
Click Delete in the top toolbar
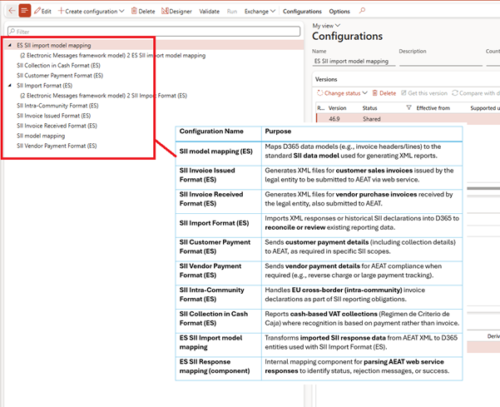coord(143,11)
